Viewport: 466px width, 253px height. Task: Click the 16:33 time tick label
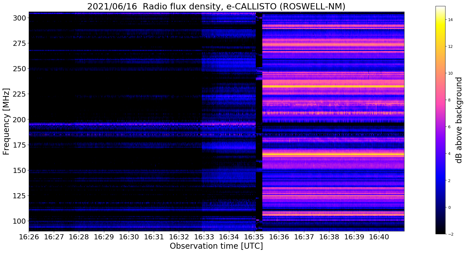[204, 237]
